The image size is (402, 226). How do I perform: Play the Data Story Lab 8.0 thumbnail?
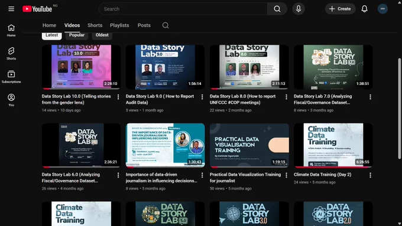click(249, 67)
